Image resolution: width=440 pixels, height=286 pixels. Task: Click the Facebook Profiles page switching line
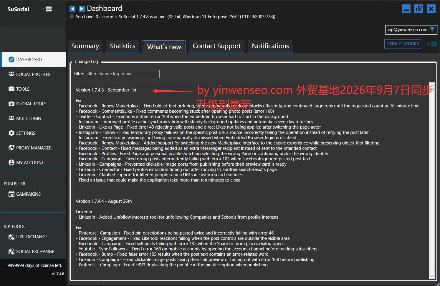202,154
